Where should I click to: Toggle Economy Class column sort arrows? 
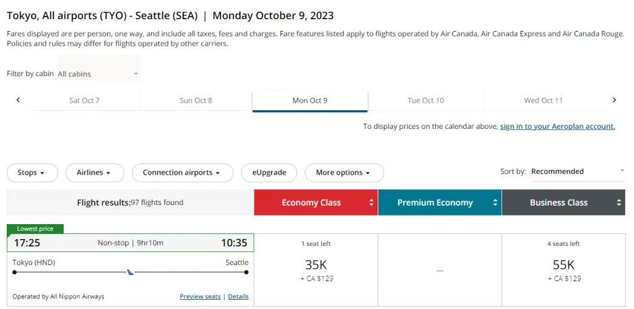tap(371, 202)
